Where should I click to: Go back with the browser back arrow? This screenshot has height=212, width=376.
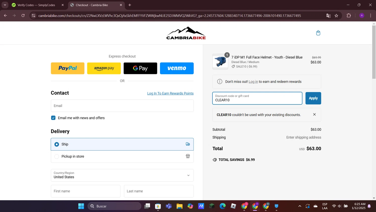tap(5, 16)
